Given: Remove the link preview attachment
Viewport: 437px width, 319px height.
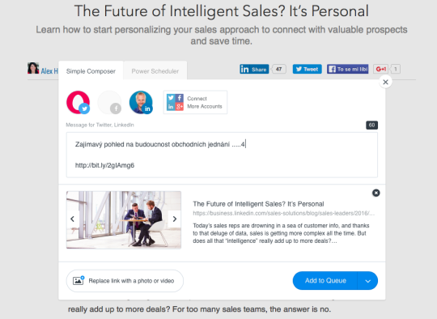Looking at the screenshot, I should 376,193.
